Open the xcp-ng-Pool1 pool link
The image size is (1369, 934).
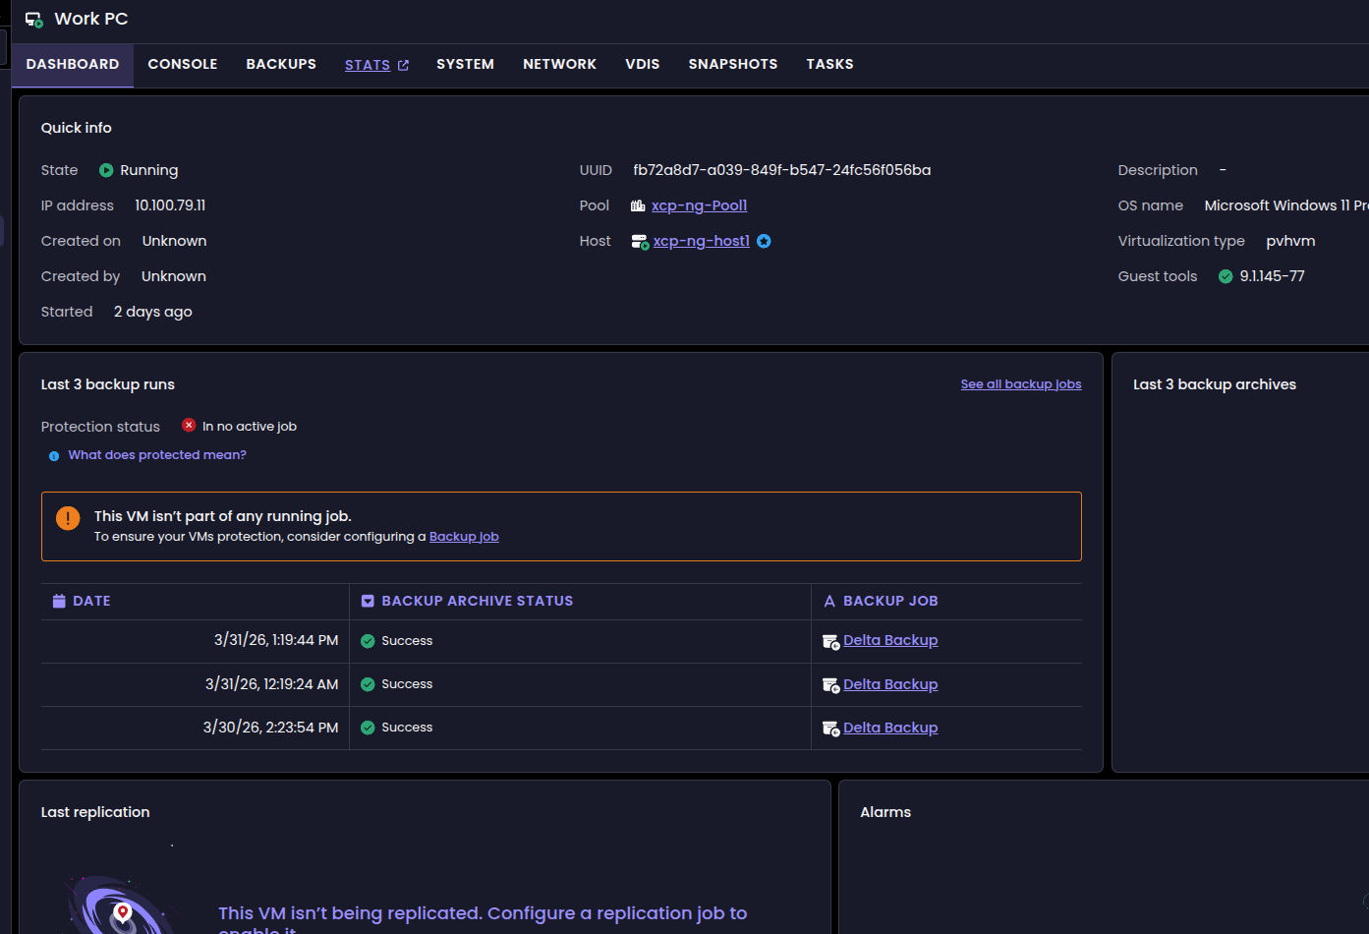click(699, 205)
